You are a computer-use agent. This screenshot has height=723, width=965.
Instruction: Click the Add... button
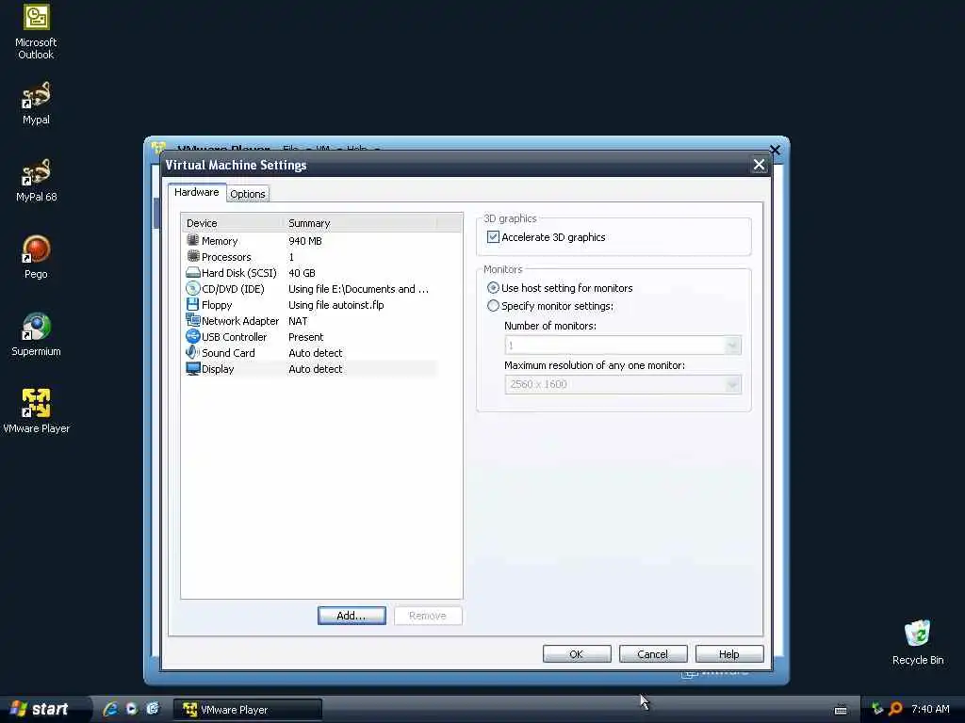[352, 616]
